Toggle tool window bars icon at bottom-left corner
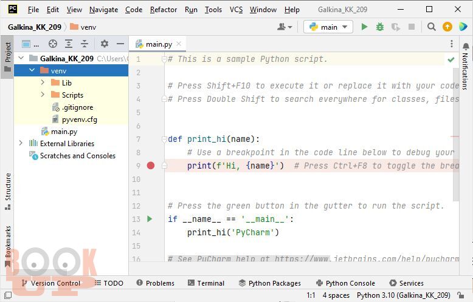Viewport: 473px width, 302px height. coord(8,295)
